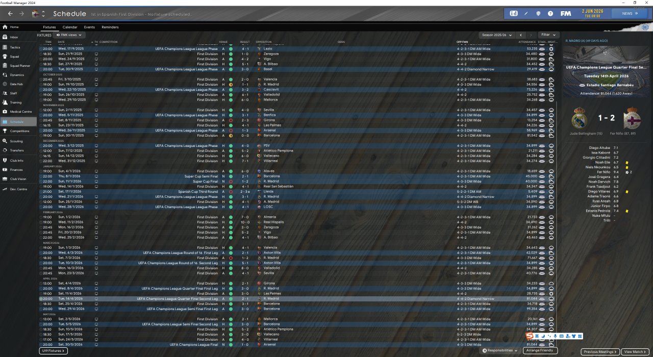
Task: Click the pencil edit icon in top bar
Action: (526, 13)
